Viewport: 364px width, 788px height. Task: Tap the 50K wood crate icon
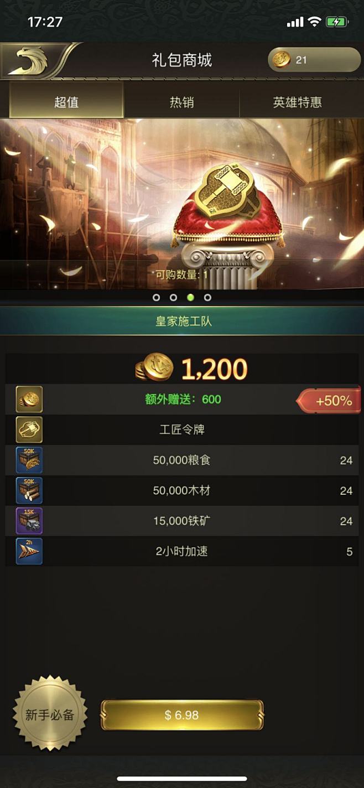pyautogui.click(x=29, y=491)
